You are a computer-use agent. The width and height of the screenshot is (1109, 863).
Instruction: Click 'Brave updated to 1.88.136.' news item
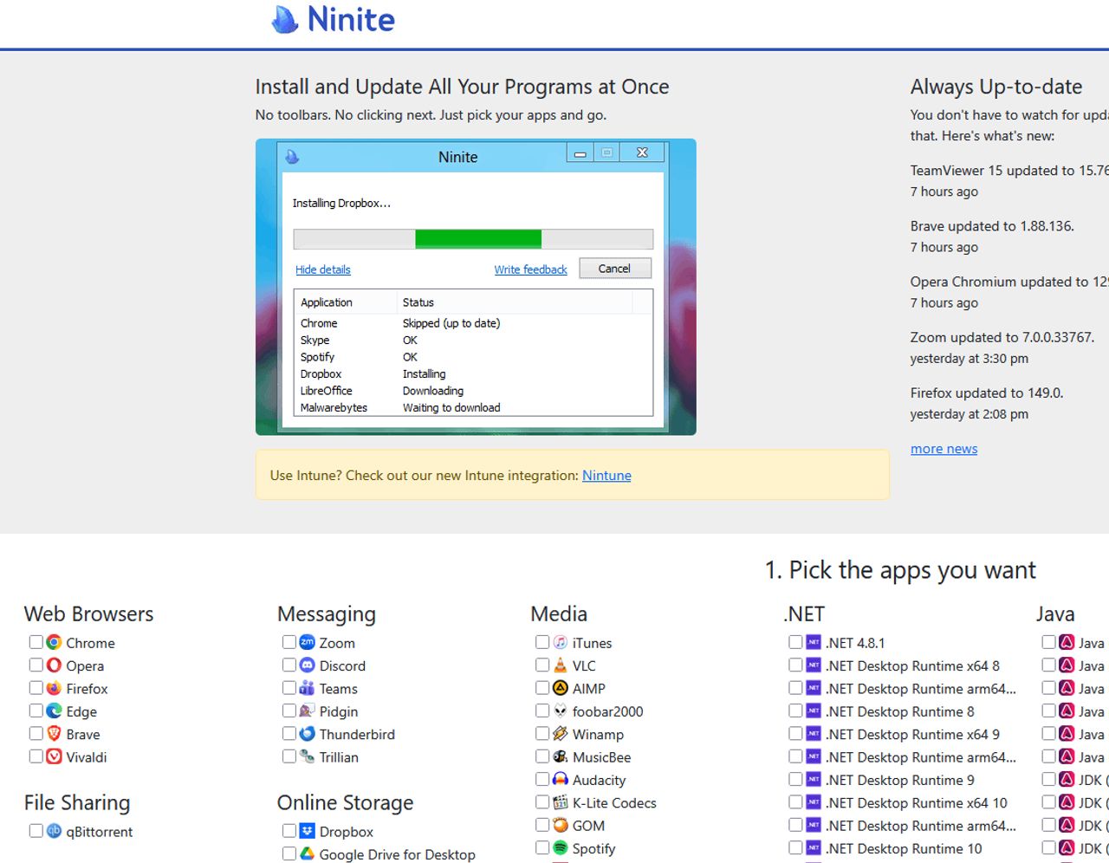click(x=992, y=226)
